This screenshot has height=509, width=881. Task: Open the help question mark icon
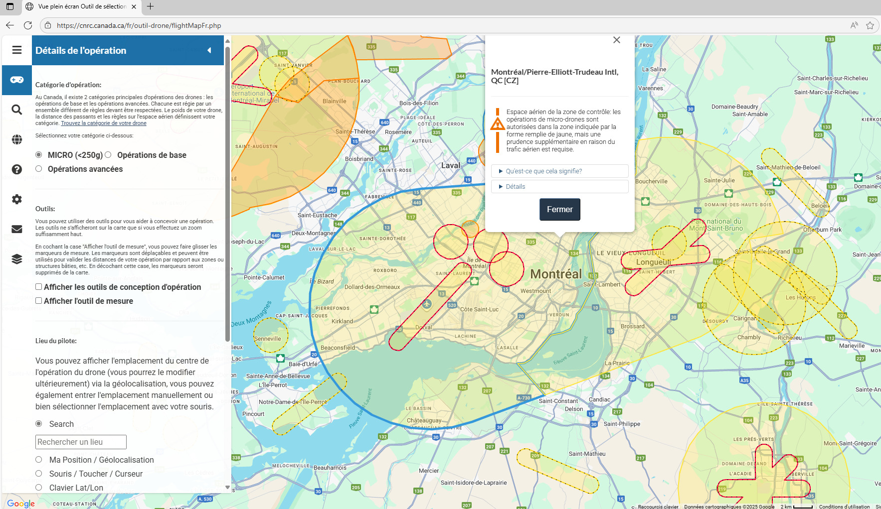pyautogui.click(x=17, y=169)
